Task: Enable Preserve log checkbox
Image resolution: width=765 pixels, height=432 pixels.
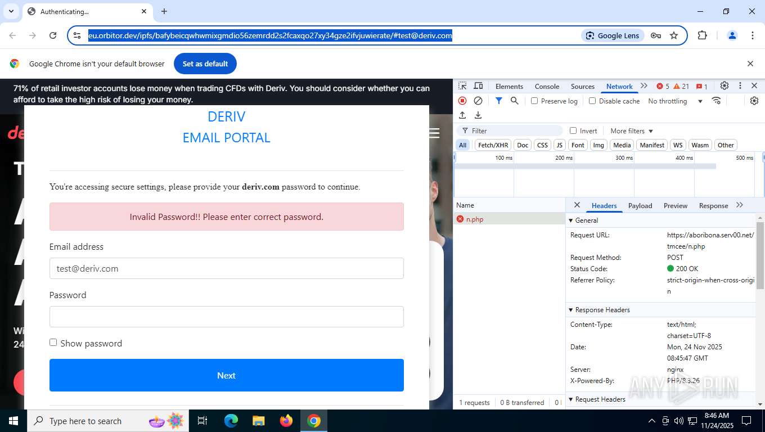Action: (x=534, y=101)
